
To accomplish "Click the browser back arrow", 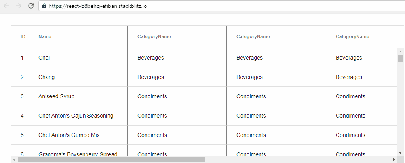I will [6, 6].
